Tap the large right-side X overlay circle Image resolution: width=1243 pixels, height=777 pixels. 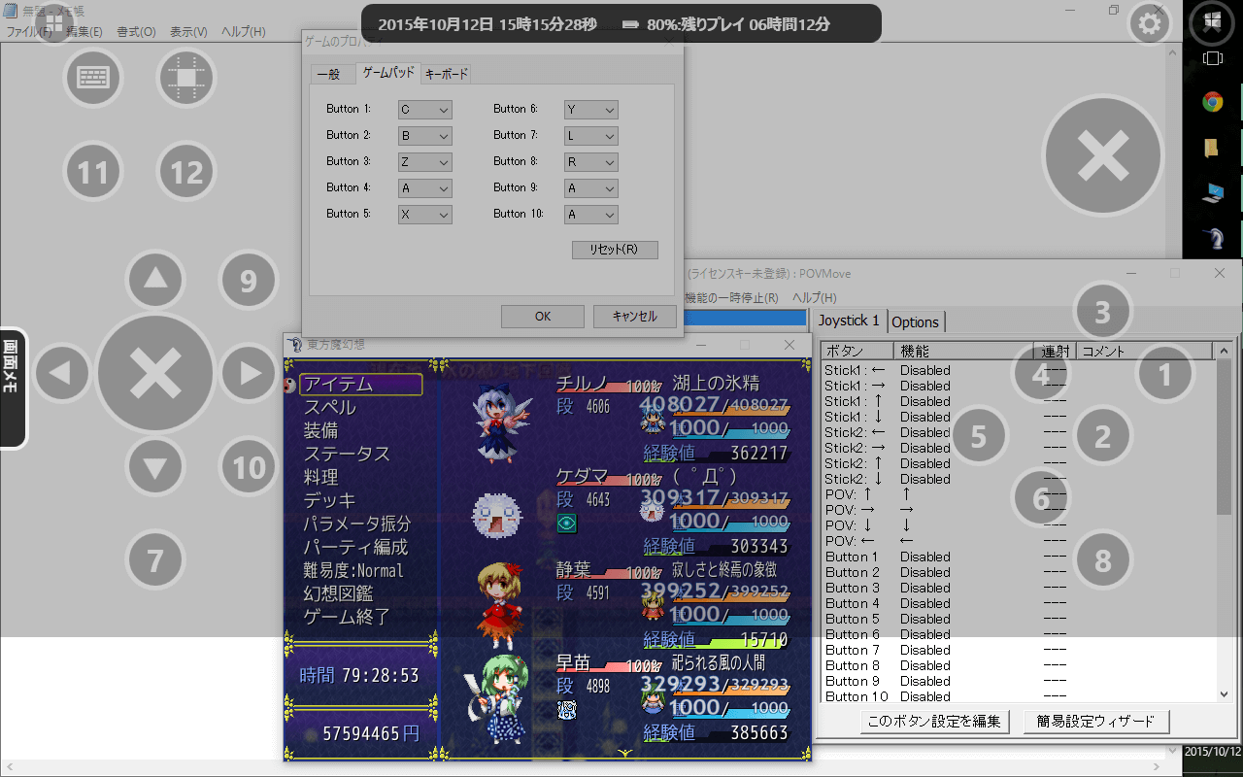[1102, 153]
